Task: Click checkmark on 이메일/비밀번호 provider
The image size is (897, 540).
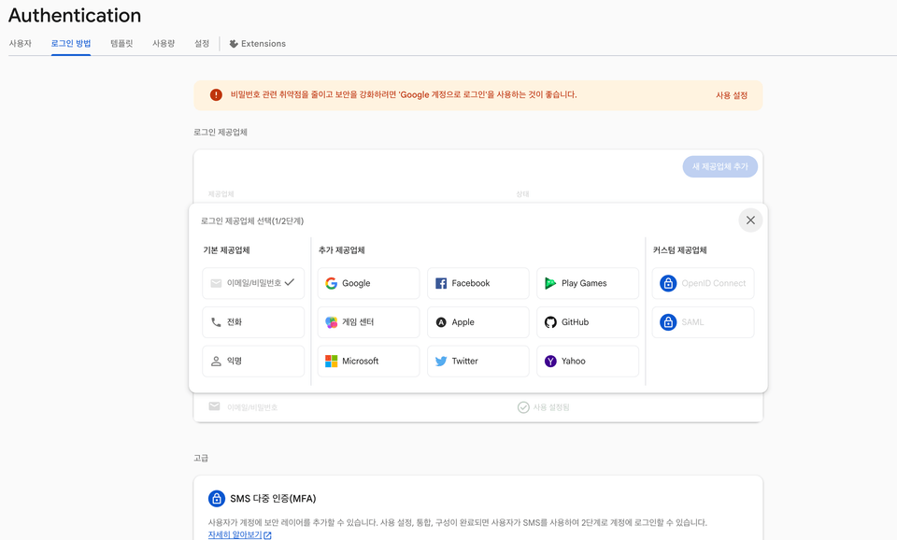Action: 290,282
